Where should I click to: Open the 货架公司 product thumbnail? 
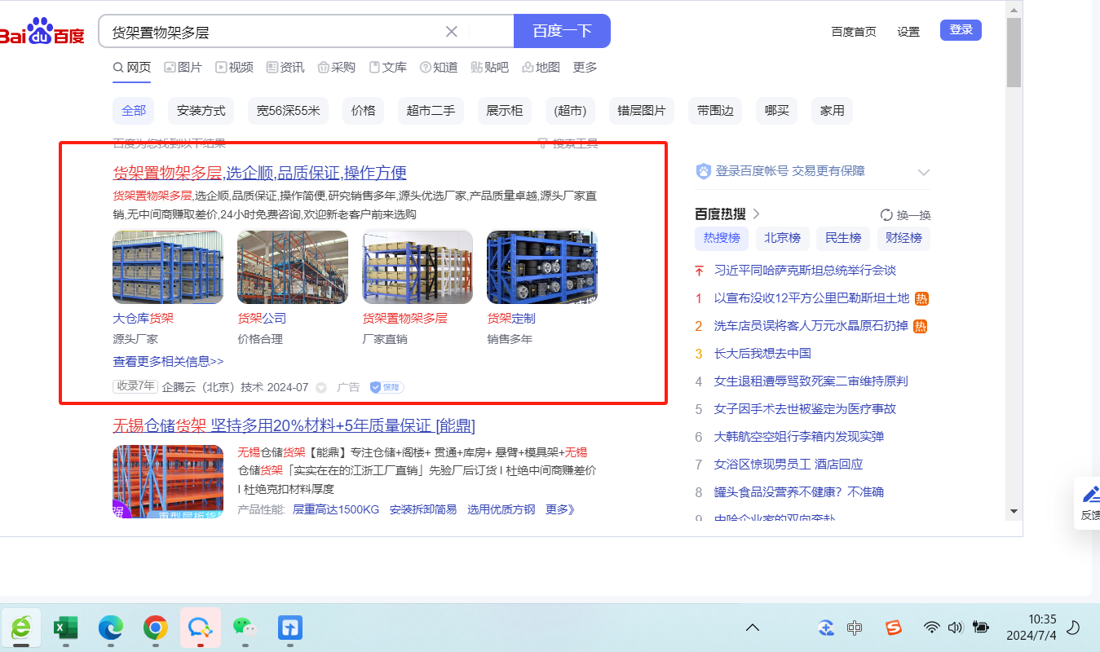click(x=293, y=267)
